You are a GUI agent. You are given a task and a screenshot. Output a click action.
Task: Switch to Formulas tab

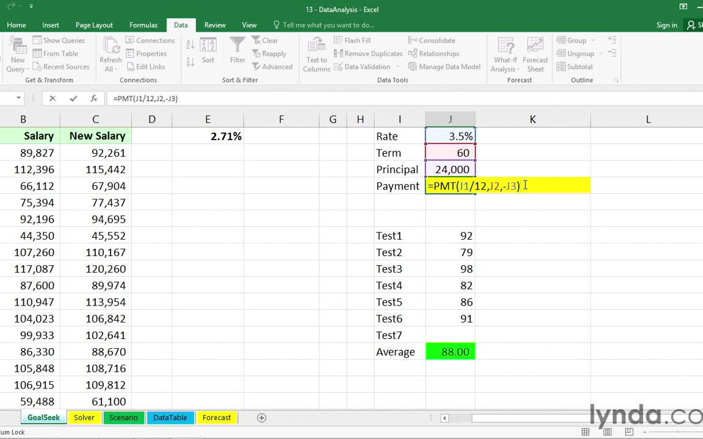click(143, 25)
